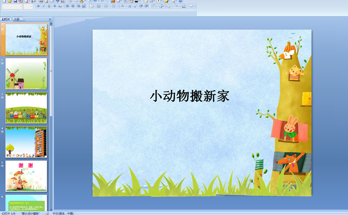
Task: Select slide 6 green text thumbnail
Action: pyautogui.click(x=26, y=203)
